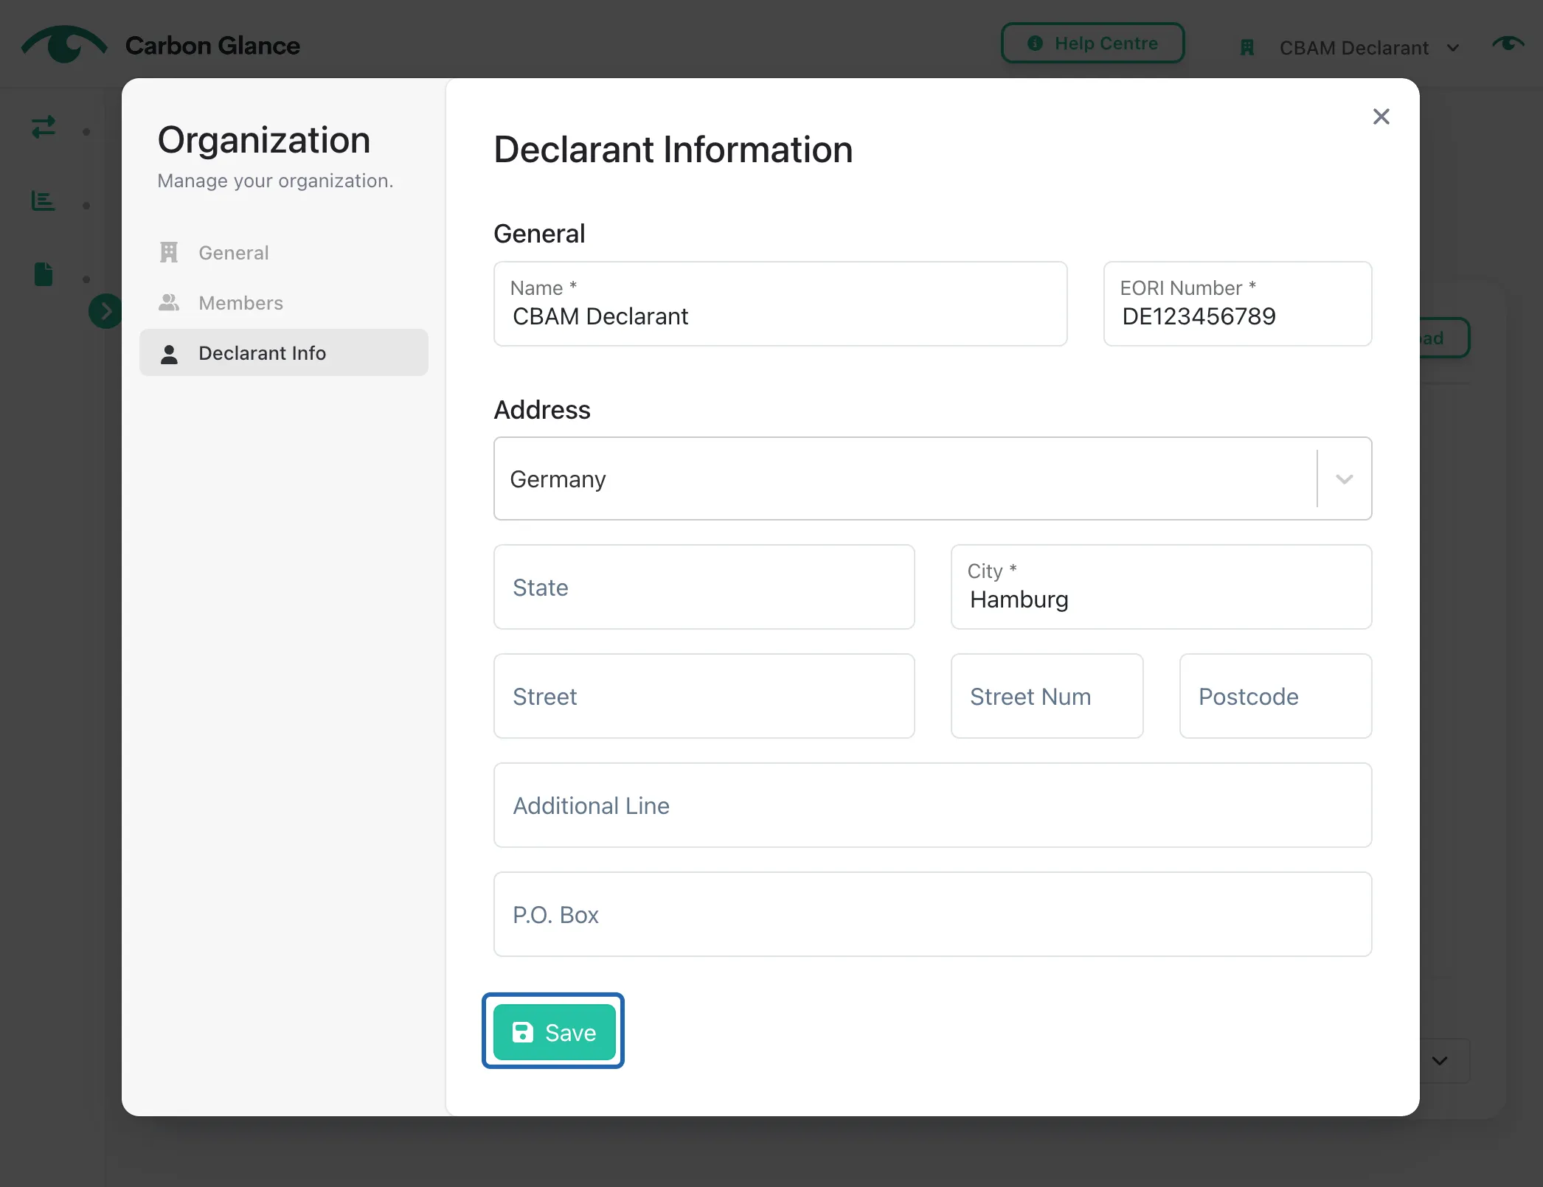Save the declarant information
The height and width of the screenshot is (1187, 1543).
click(x=554, y=1031)
